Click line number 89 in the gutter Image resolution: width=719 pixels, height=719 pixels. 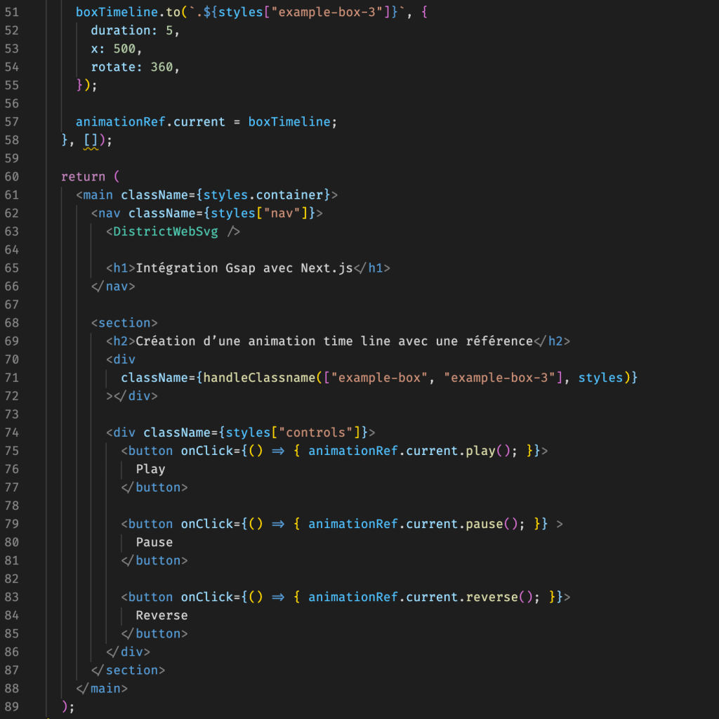pyautogui.click(x=12, y=706)
